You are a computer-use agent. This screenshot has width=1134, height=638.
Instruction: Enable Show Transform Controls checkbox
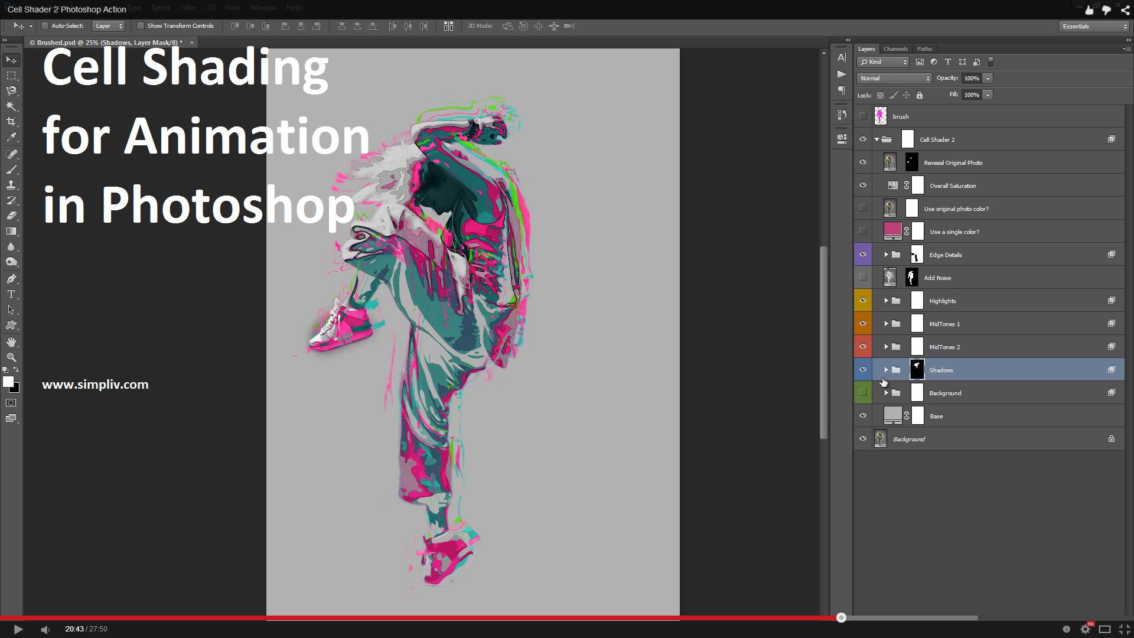pos(141,26)
